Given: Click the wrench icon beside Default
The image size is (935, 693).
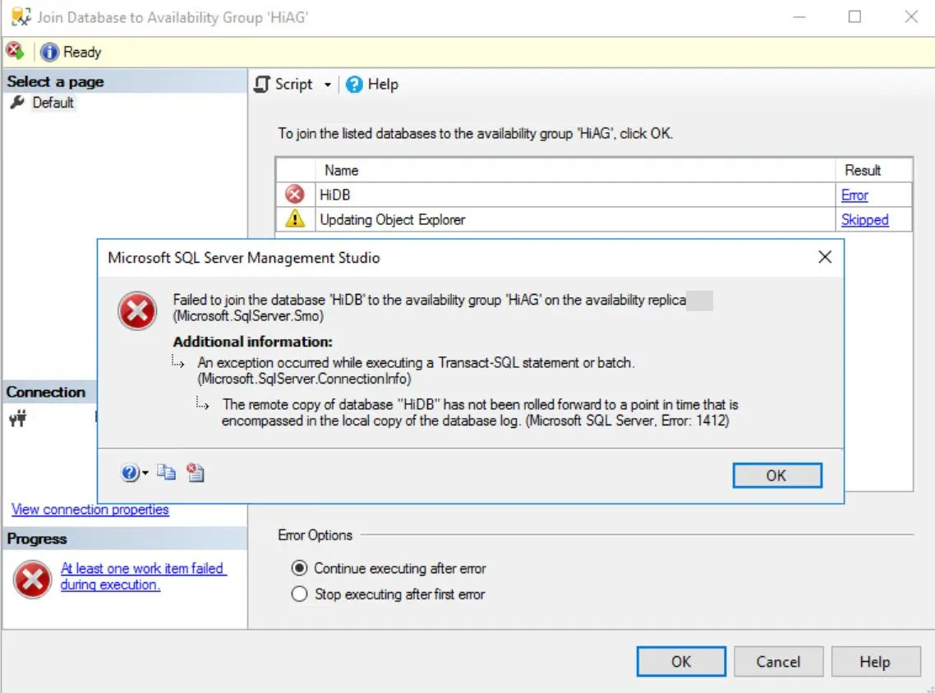Looking at the screenshot, I should pyautogui.click(x=17, y=103).
